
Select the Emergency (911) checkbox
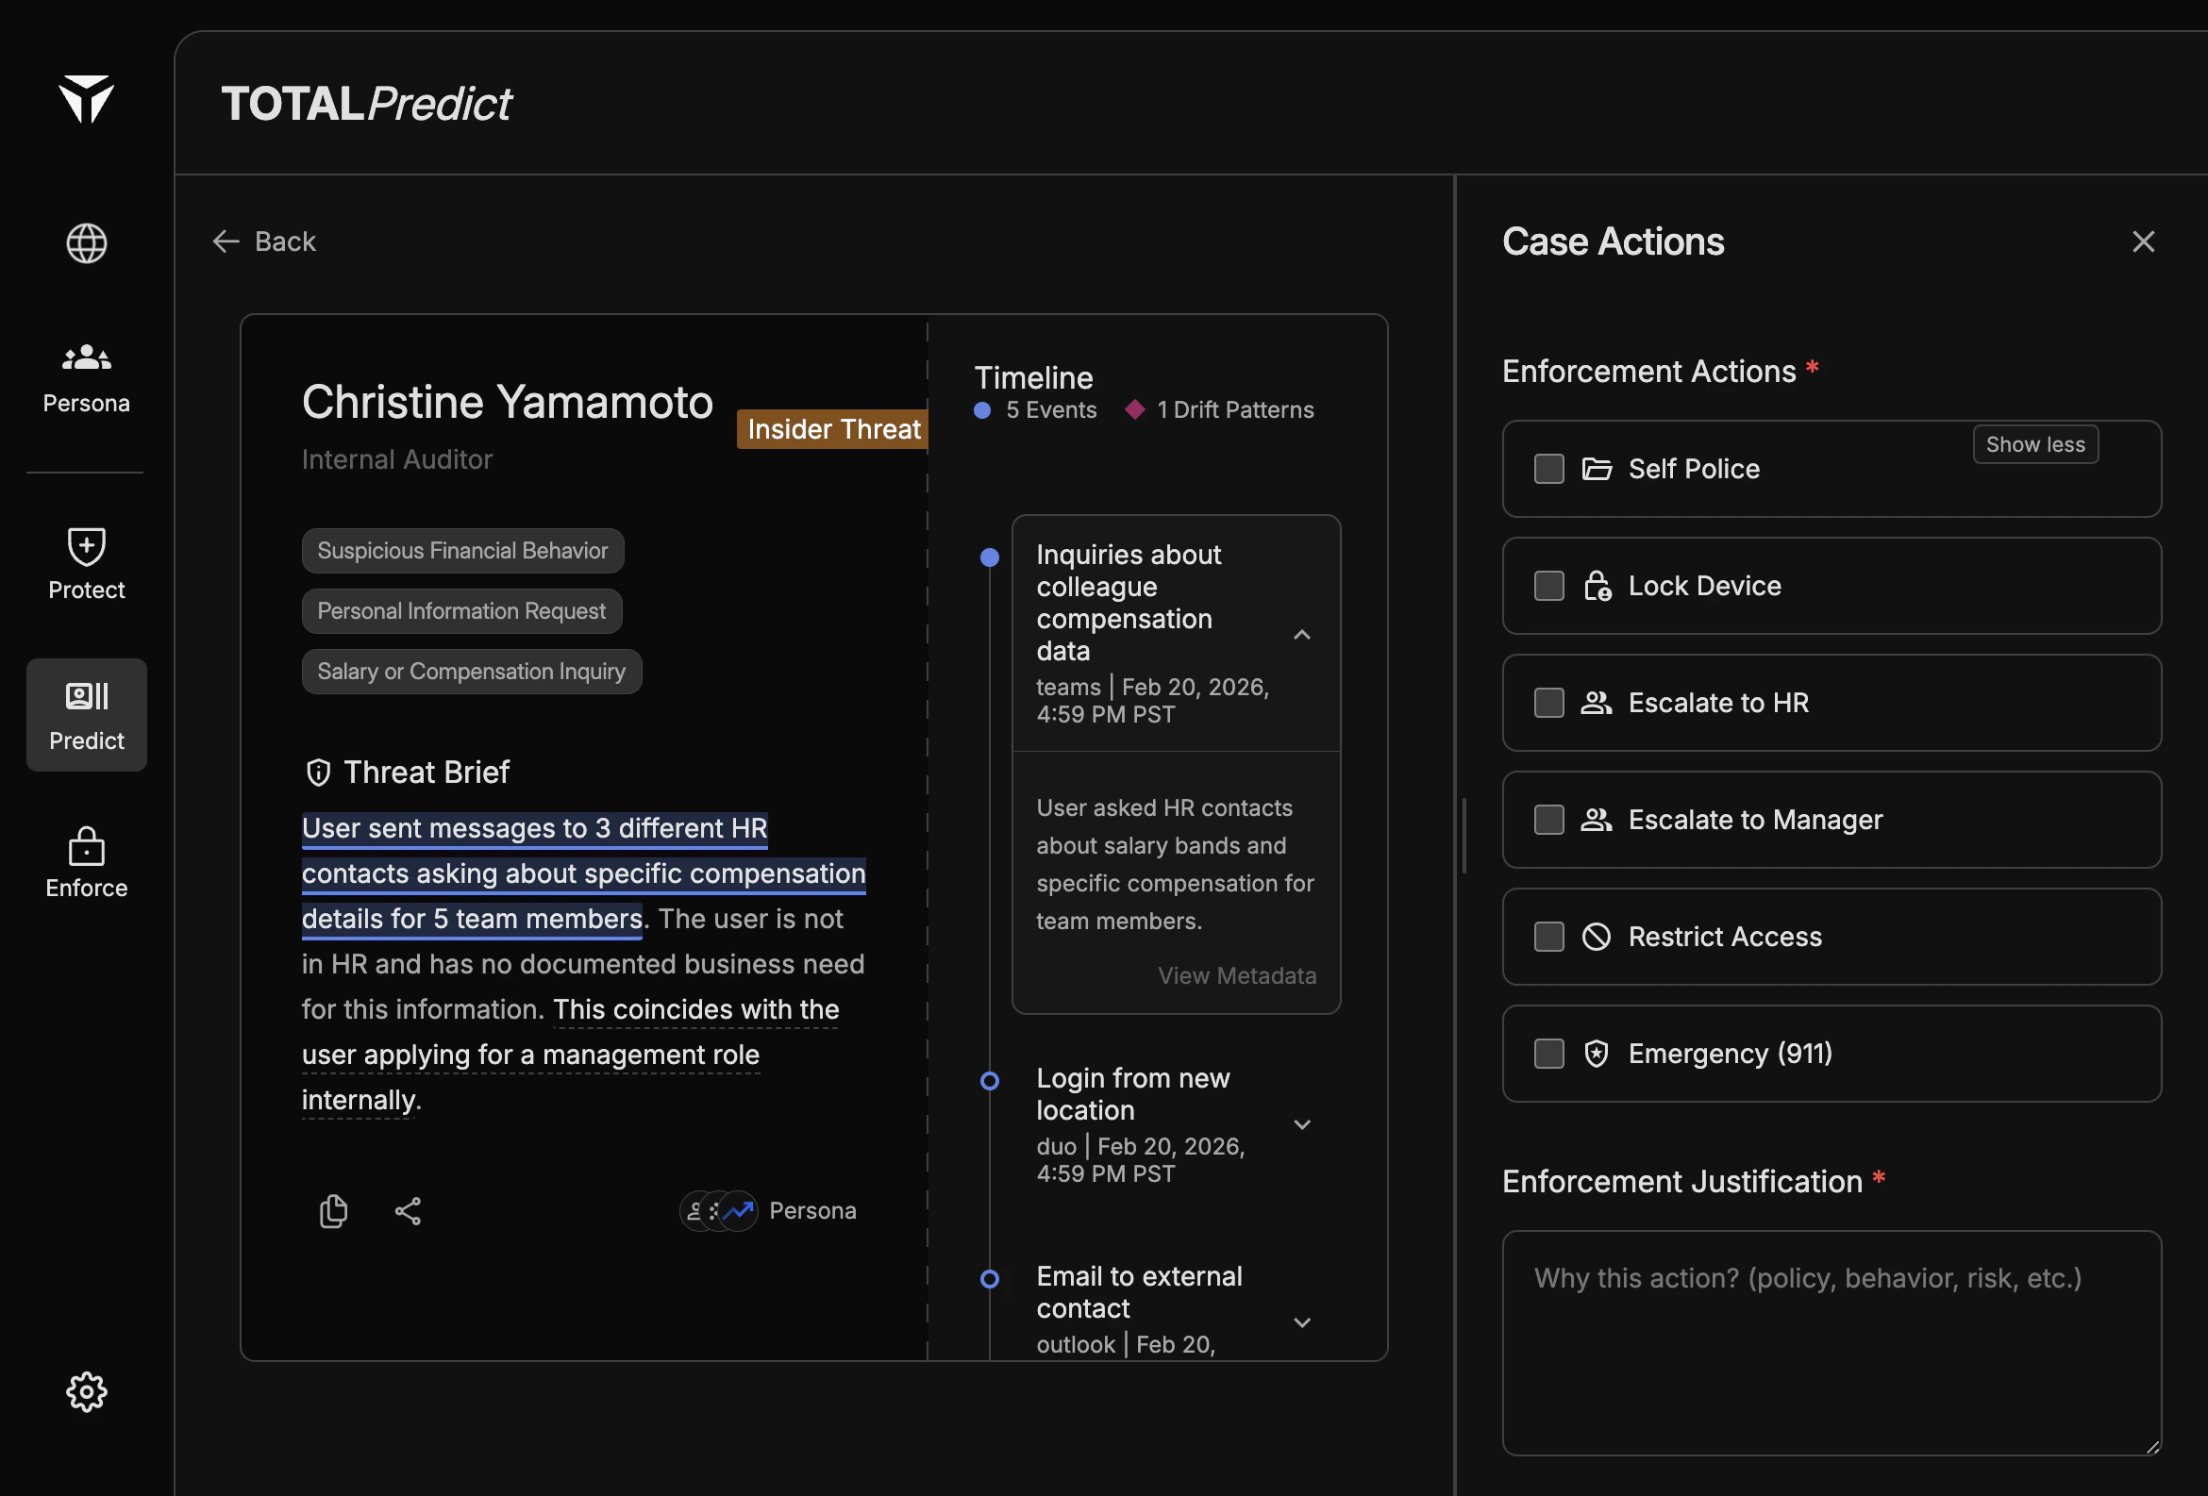[x=1548, y=1054]
